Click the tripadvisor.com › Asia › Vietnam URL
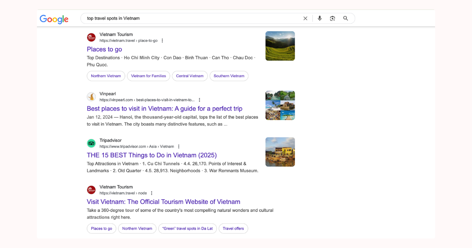 click(x=136, y=146)
